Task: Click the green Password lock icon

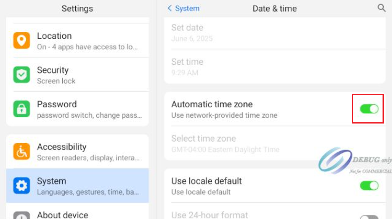Action: click(21, 109)
